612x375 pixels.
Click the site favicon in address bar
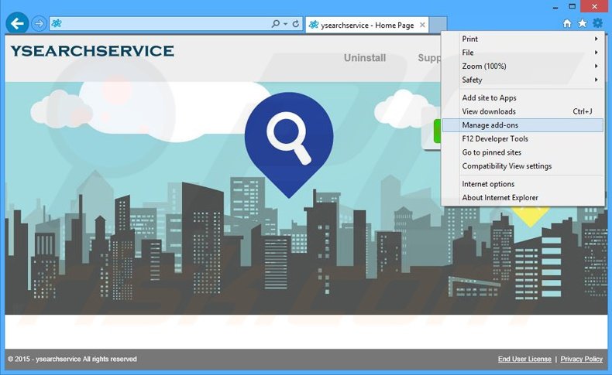[57, 24]
